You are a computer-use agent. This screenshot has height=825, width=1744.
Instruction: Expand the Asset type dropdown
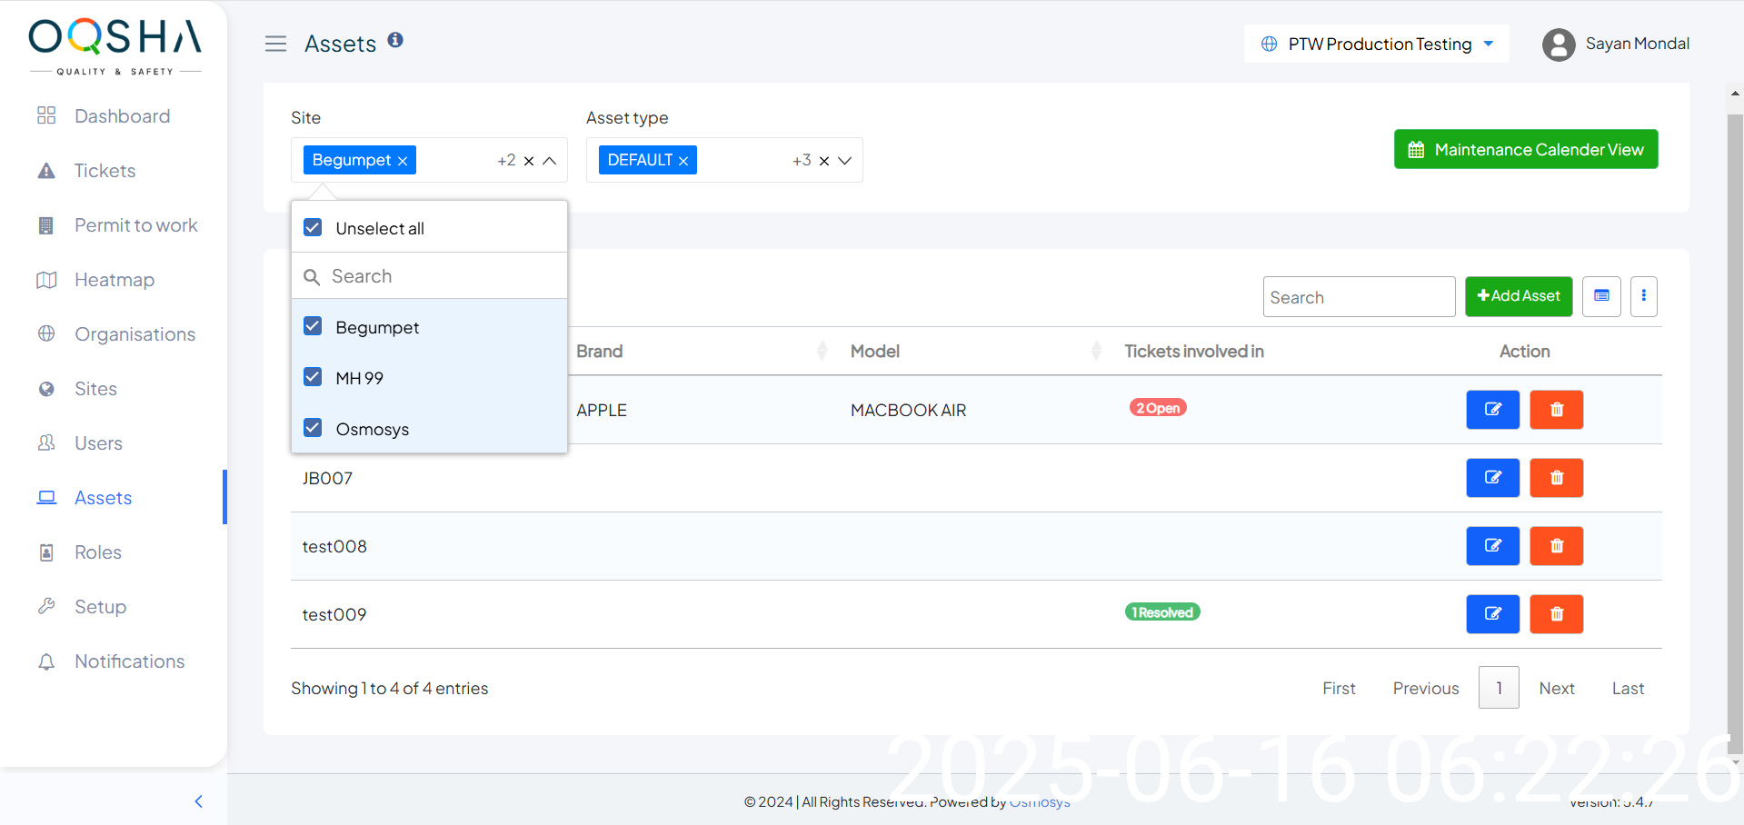coord(844,161)
